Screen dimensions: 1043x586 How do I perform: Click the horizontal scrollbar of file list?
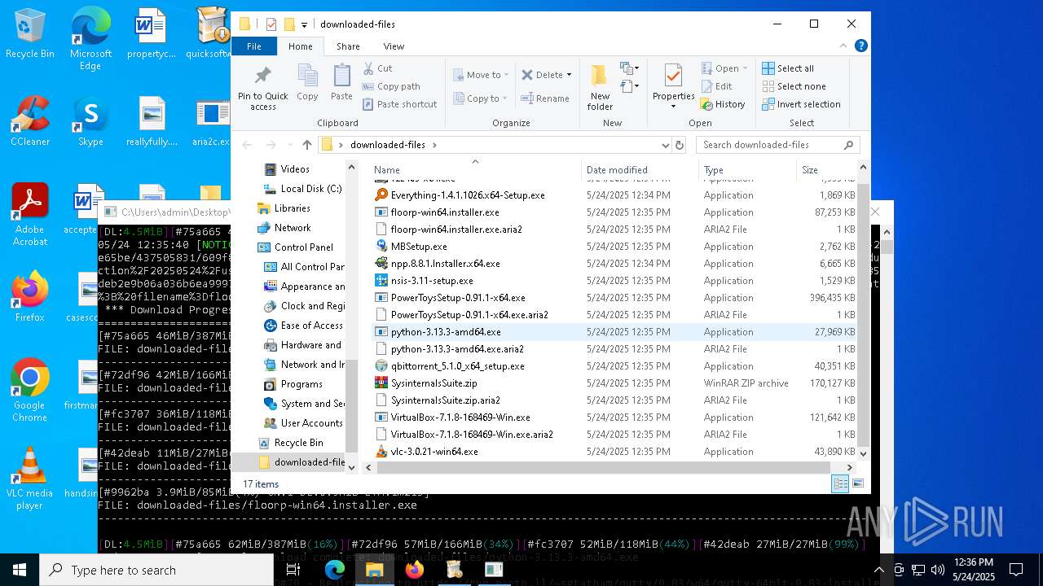[x=603, y=468]
